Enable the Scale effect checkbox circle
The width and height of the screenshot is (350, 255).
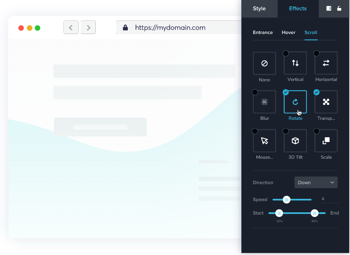(316, 131)
